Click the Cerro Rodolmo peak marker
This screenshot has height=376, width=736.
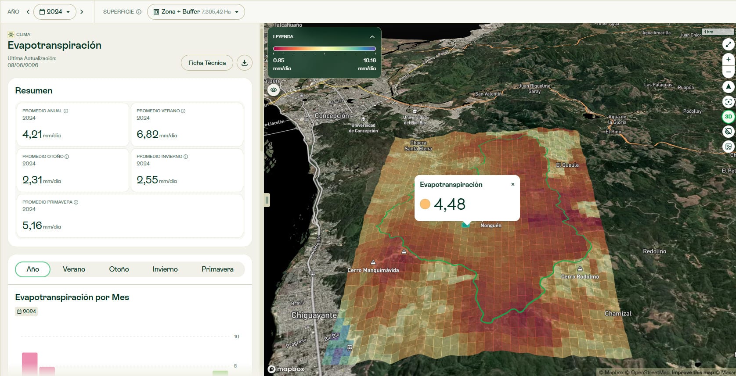click(x=580, y=269)
